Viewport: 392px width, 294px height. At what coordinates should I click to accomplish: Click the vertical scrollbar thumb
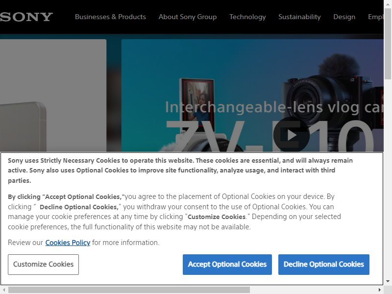tap(388, 44)
